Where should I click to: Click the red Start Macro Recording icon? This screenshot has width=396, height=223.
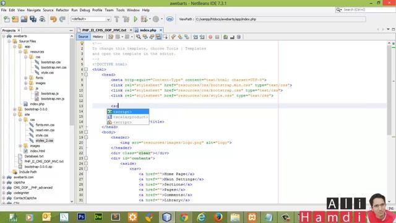pos(210,37)
